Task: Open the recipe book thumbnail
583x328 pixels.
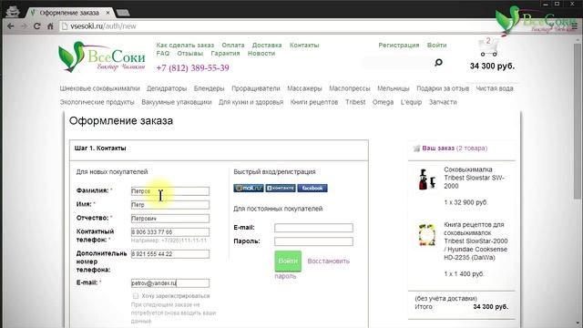Action: (x=427, y=235)
